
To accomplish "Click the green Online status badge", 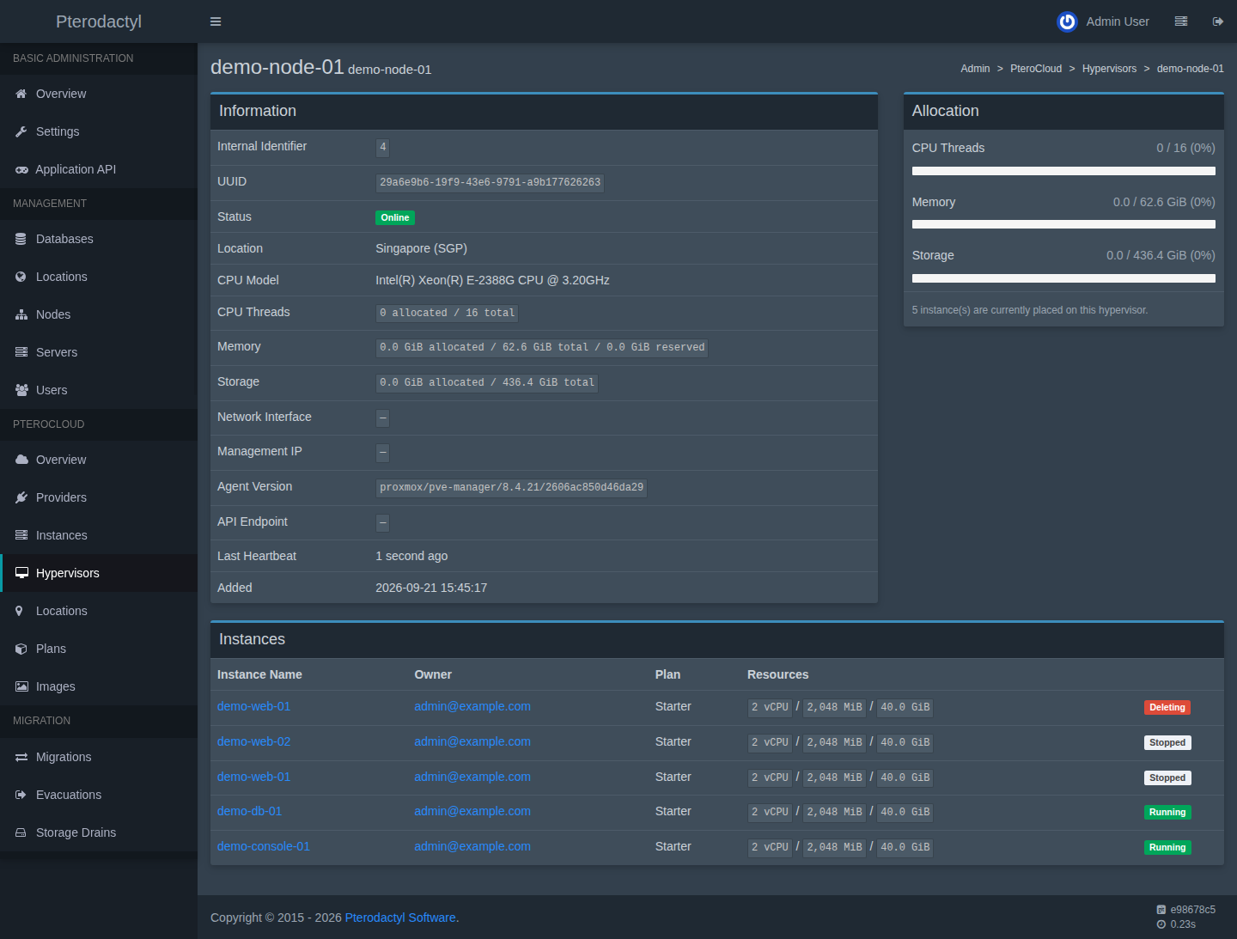I will coord(395,217).
